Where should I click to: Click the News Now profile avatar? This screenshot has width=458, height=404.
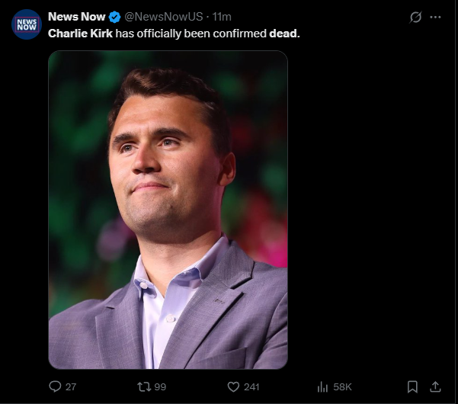(x=26, y=24)
